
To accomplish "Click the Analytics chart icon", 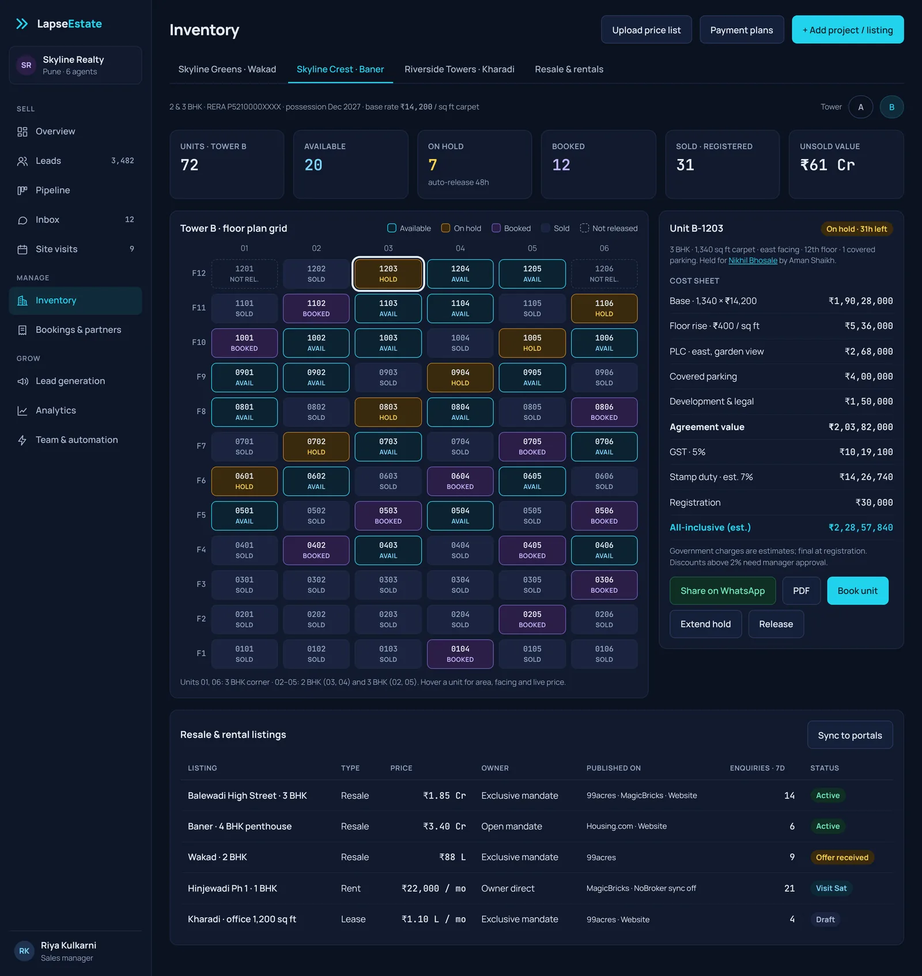I will click(22, 410).
